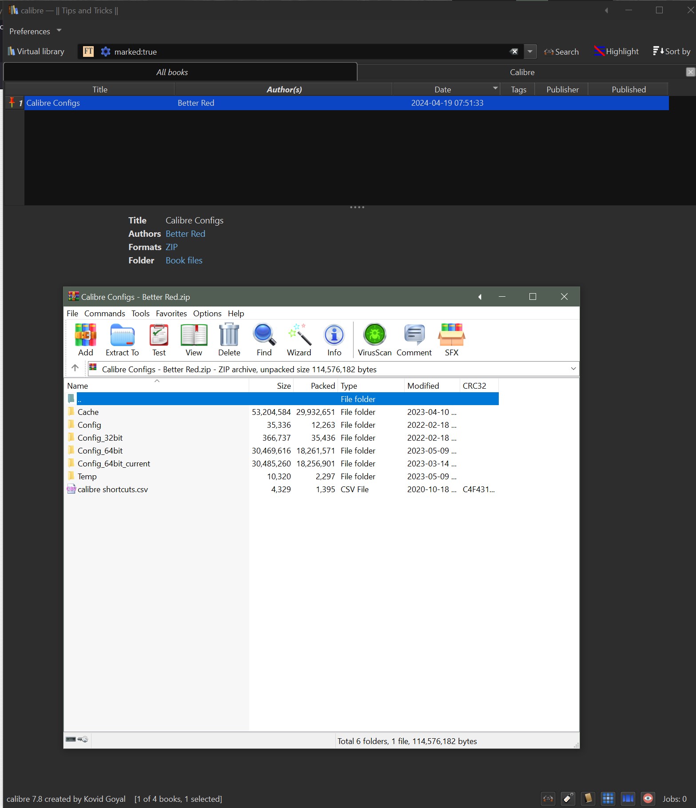Screen dimensions: 696x808
Task: Select the Config_64bit_current folder
Action: (x=114, y=464)
